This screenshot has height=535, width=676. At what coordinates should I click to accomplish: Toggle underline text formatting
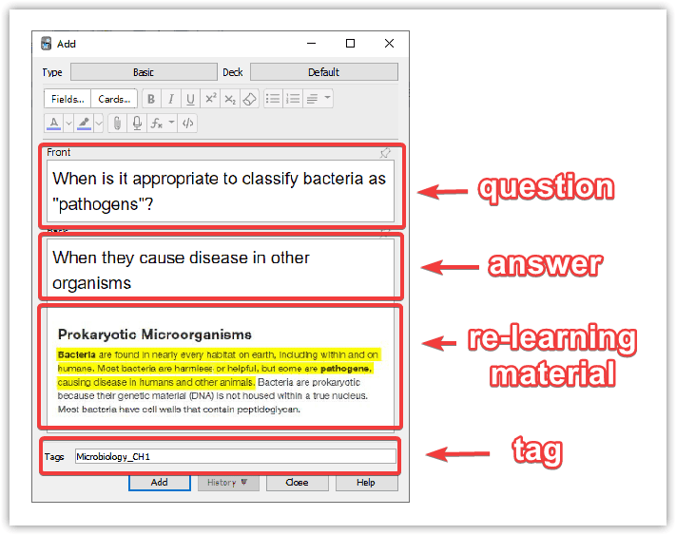coord(190,99)
